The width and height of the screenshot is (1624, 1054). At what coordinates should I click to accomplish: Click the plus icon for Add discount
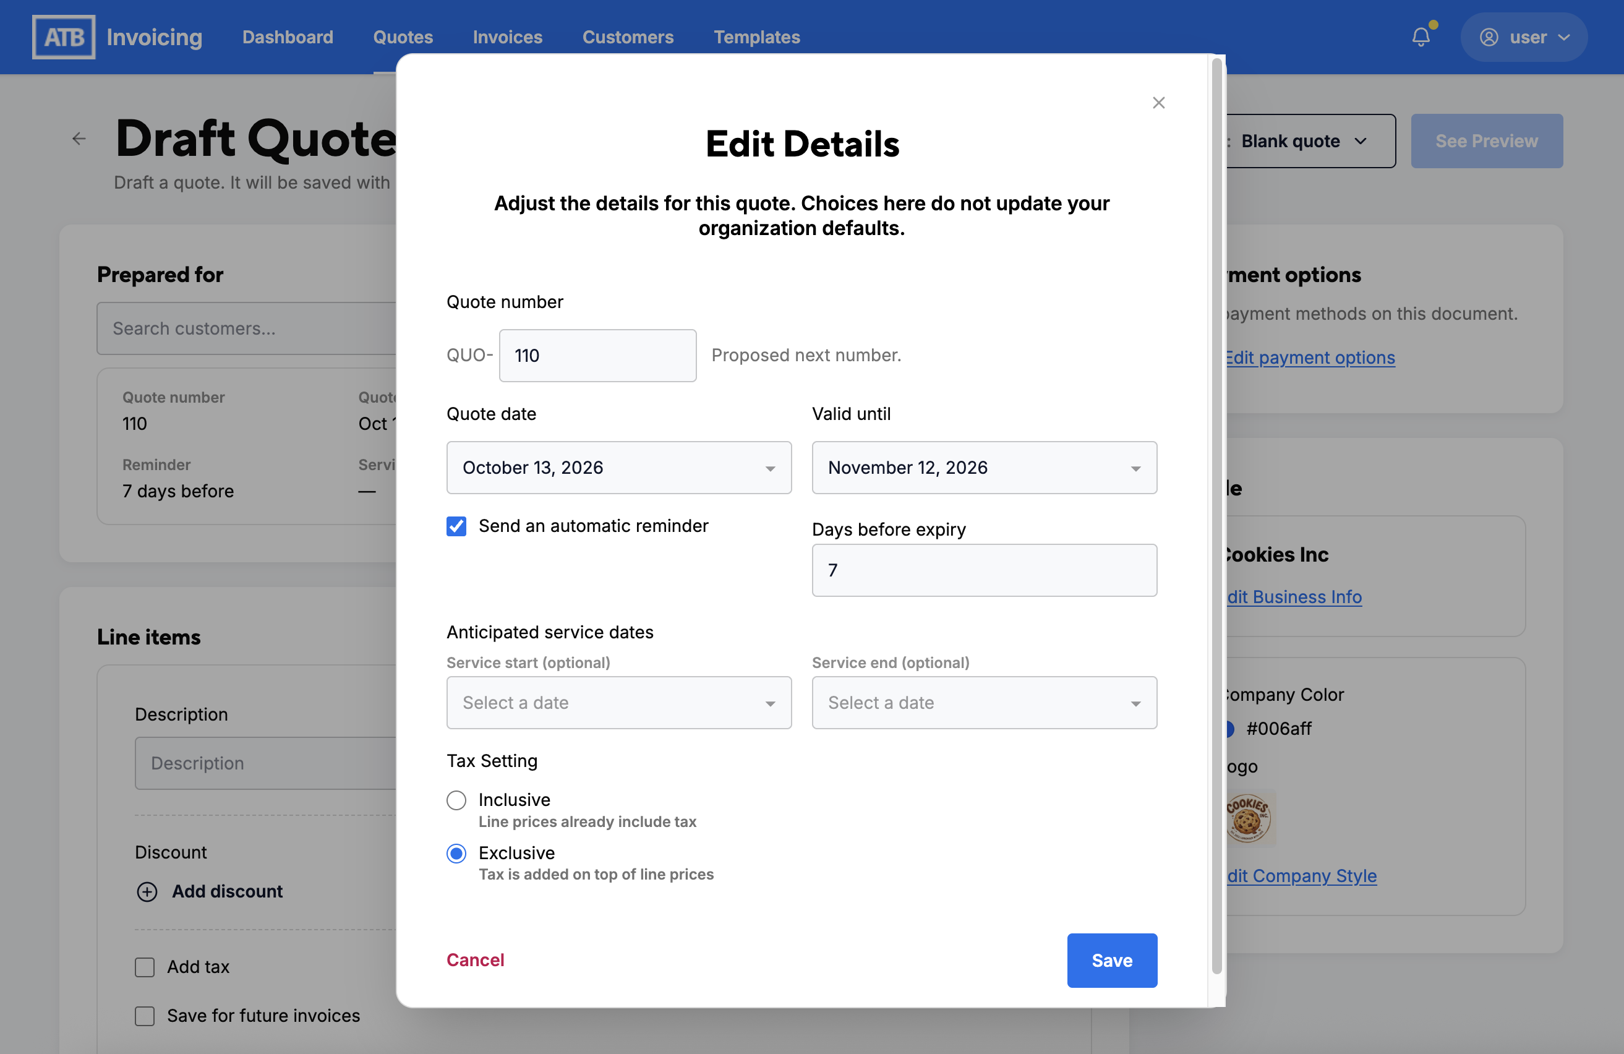[x=147, y=891]
